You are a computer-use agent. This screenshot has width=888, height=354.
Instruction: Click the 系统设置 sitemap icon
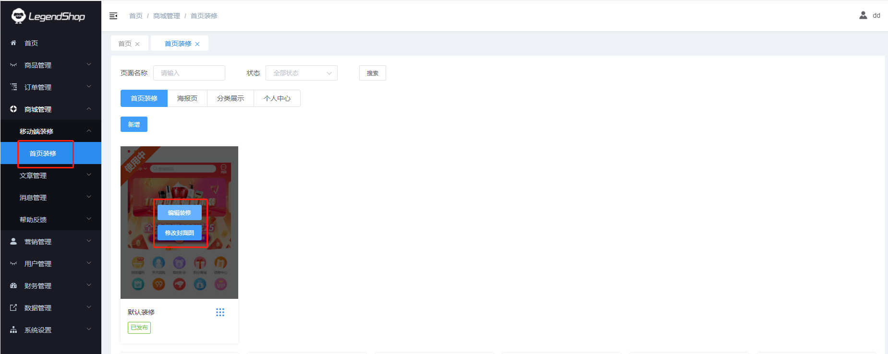point(13,330)
